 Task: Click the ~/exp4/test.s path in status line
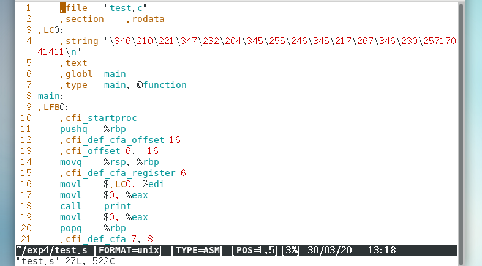coord(51,250)
